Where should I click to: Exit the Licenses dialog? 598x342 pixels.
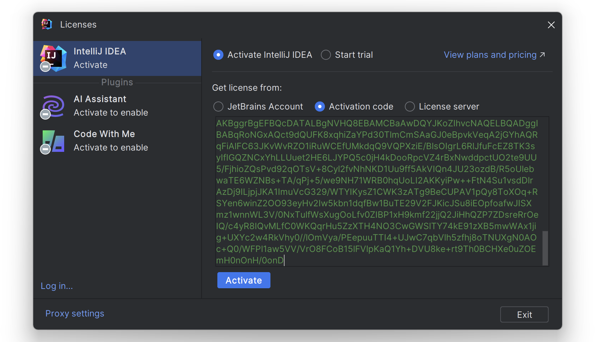click(524, 314)
